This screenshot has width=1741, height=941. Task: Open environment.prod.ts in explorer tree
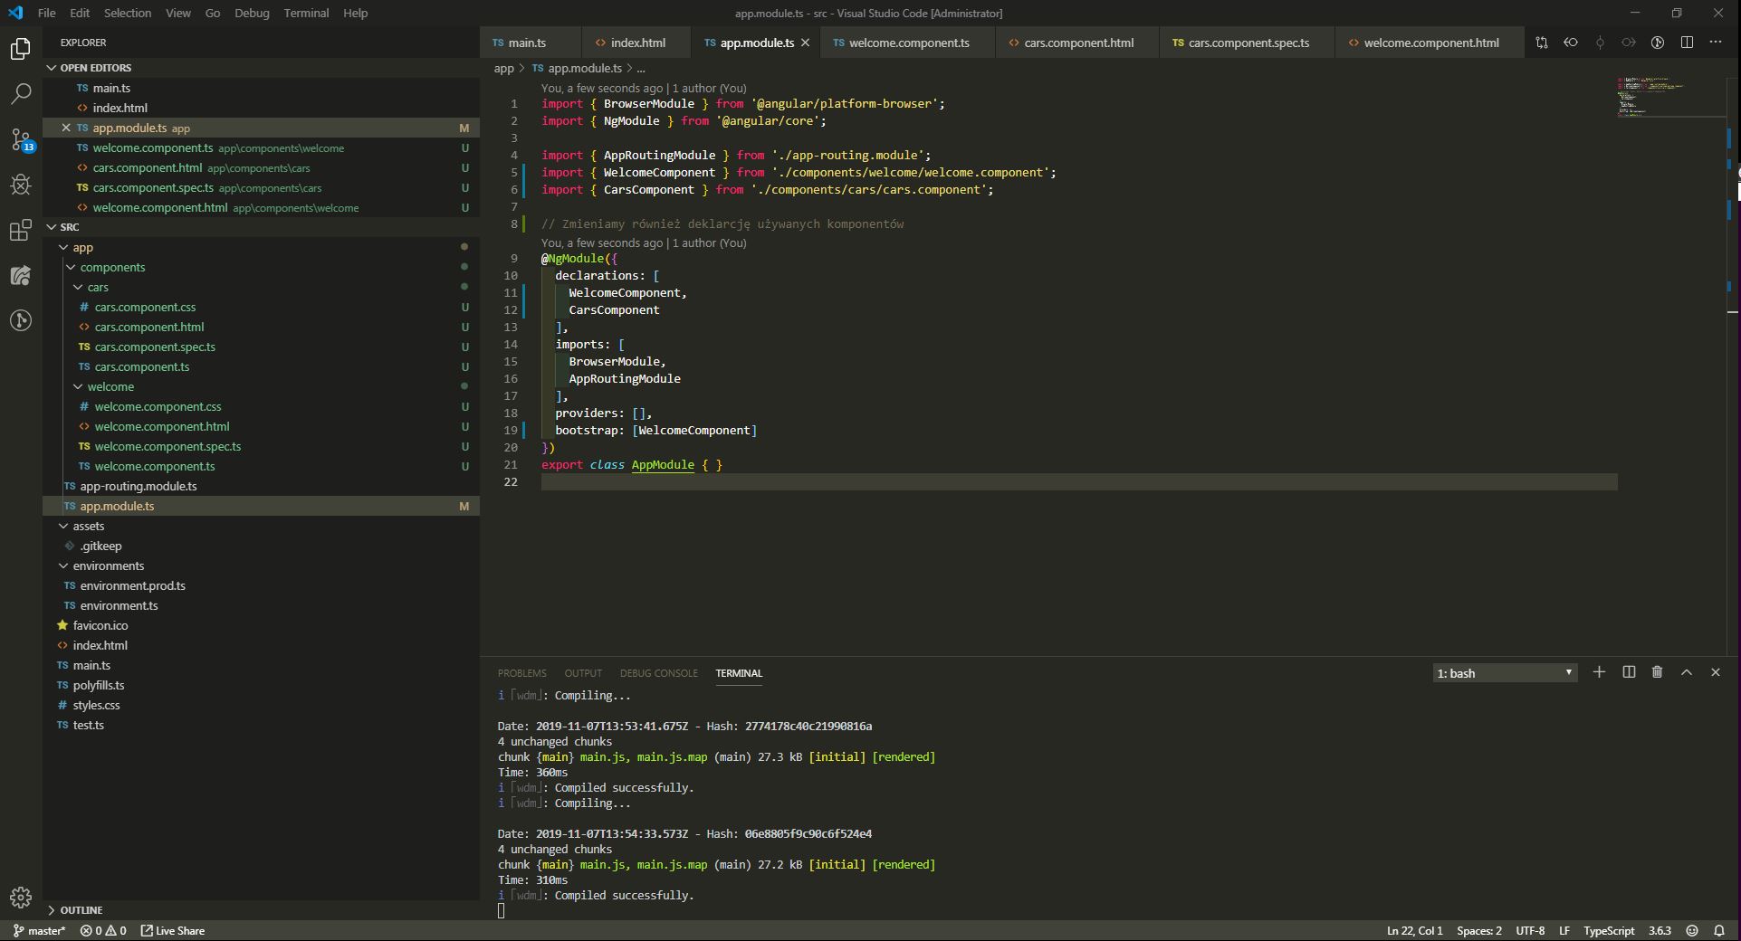click(261, 585)
